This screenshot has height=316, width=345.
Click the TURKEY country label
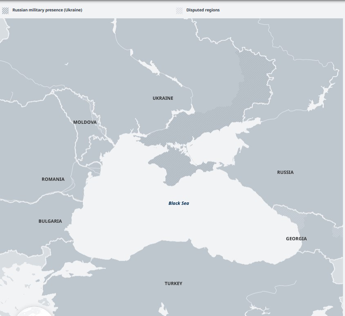[x=174, y=283]
